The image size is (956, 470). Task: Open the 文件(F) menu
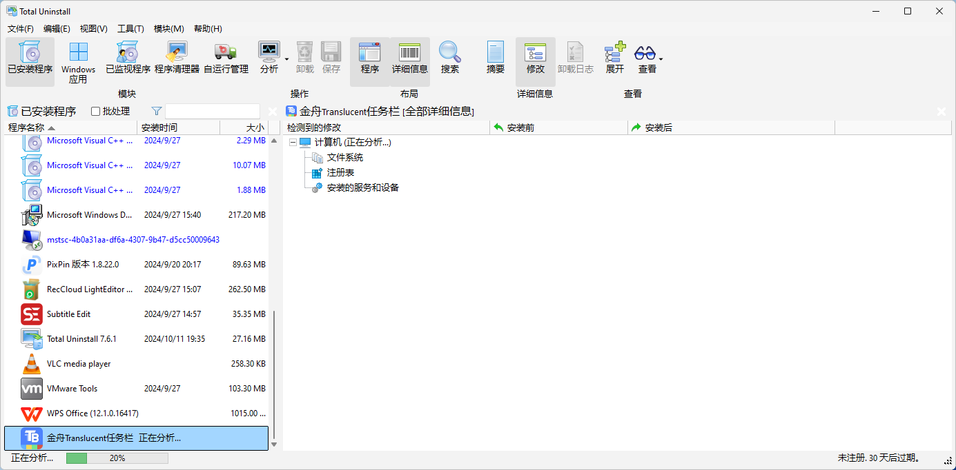pyautogui.click(x=21, y=29)
